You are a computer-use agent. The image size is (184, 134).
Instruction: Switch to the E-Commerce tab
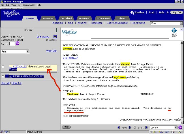(x=103, y=18)
